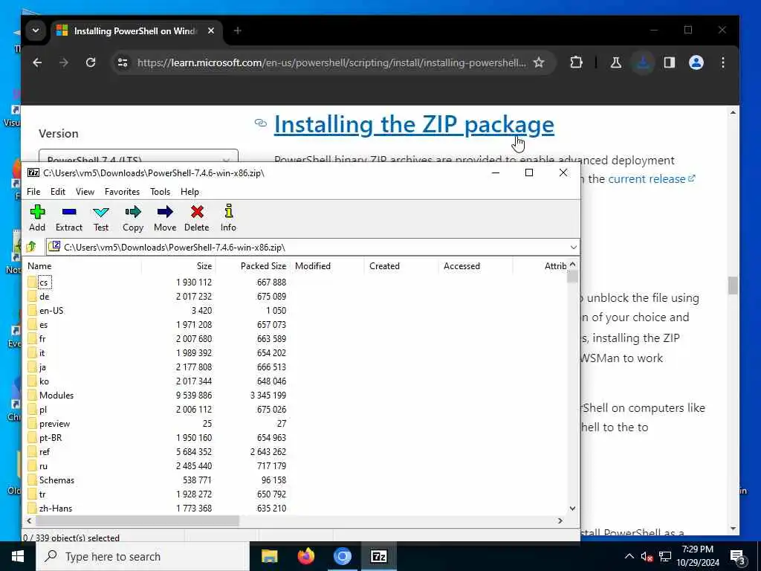Open the Help menu
Screen dimensions: 761x571
(190, 192)
